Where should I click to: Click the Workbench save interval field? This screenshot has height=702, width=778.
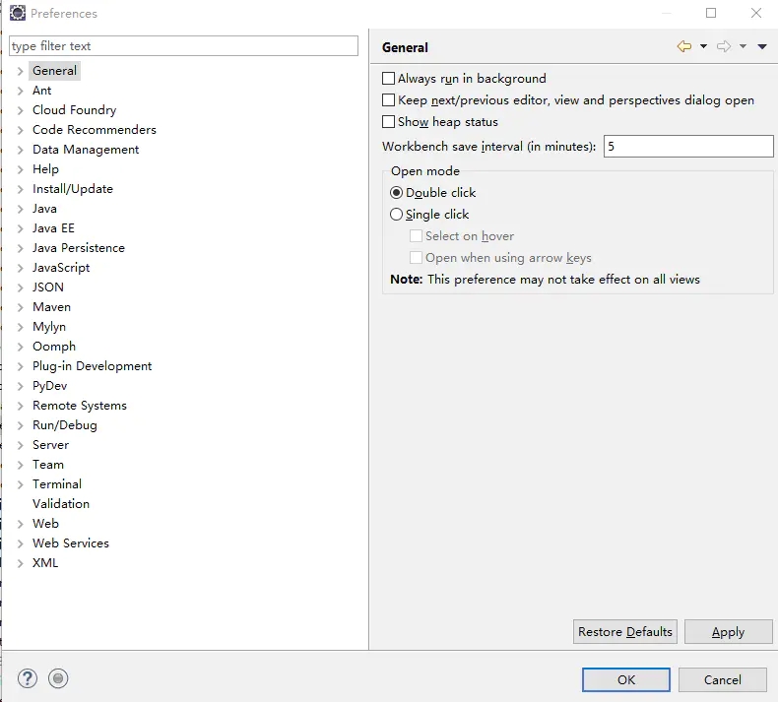pos(688,147)
